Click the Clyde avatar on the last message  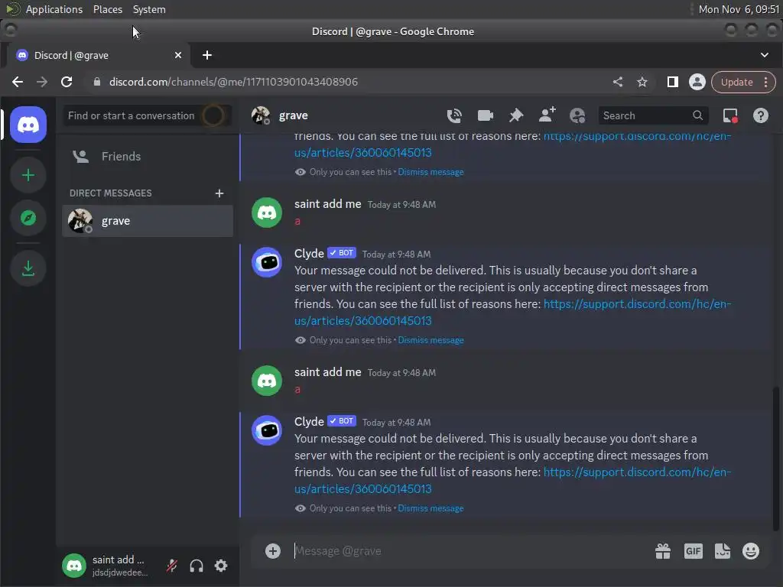click(267, 430)
